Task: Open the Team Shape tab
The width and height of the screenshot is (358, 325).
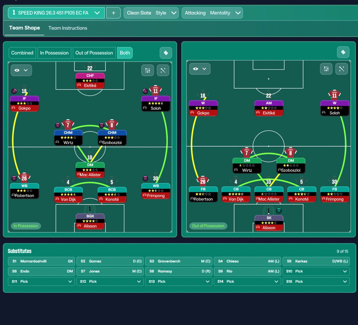Action: tap(25, 28)
